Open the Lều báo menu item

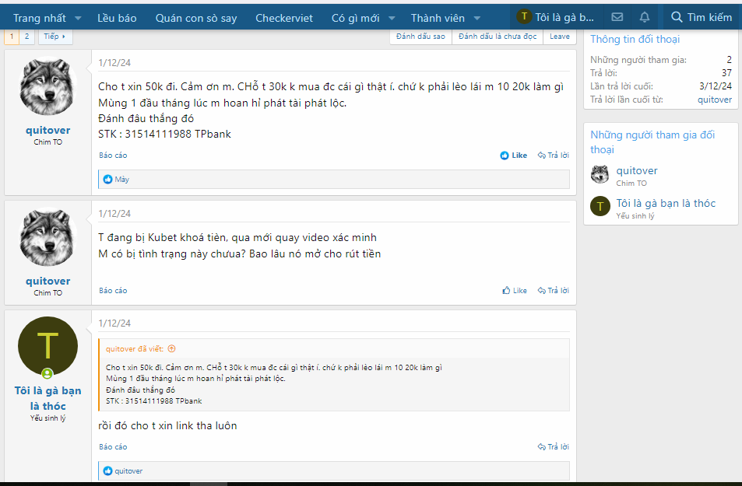pos(117,18)
